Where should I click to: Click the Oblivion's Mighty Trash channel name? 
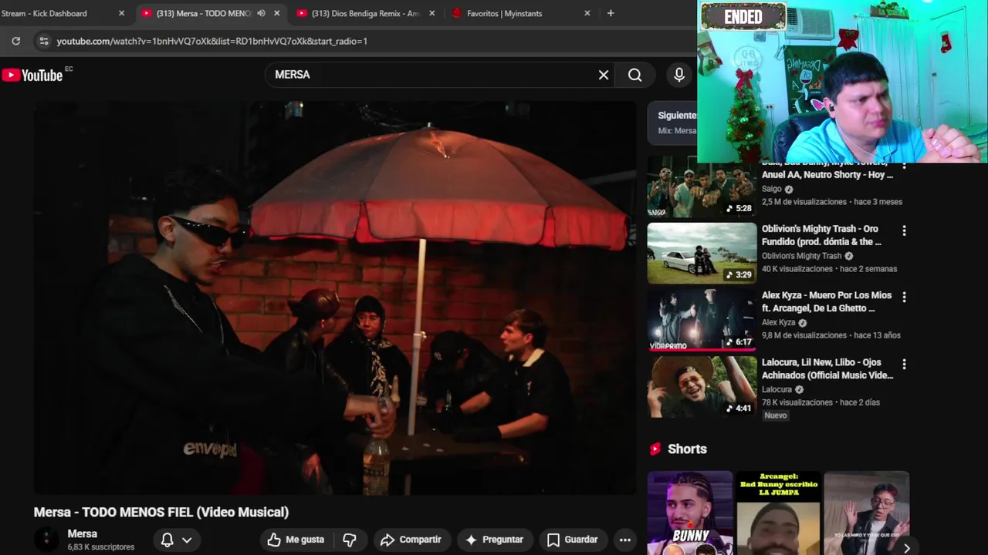tap(801, 256)
